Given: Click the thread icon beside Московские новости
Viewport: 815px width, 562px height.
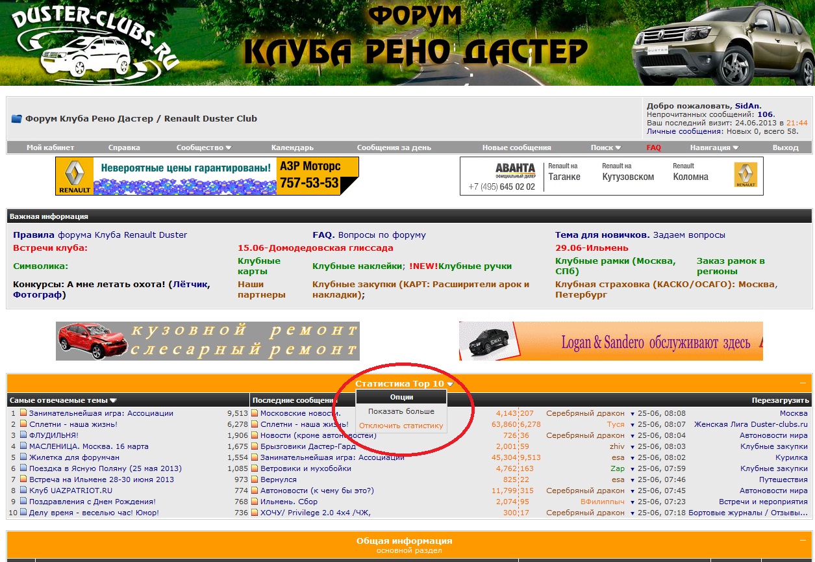Looking at the screenshot, I should point(255,413).
